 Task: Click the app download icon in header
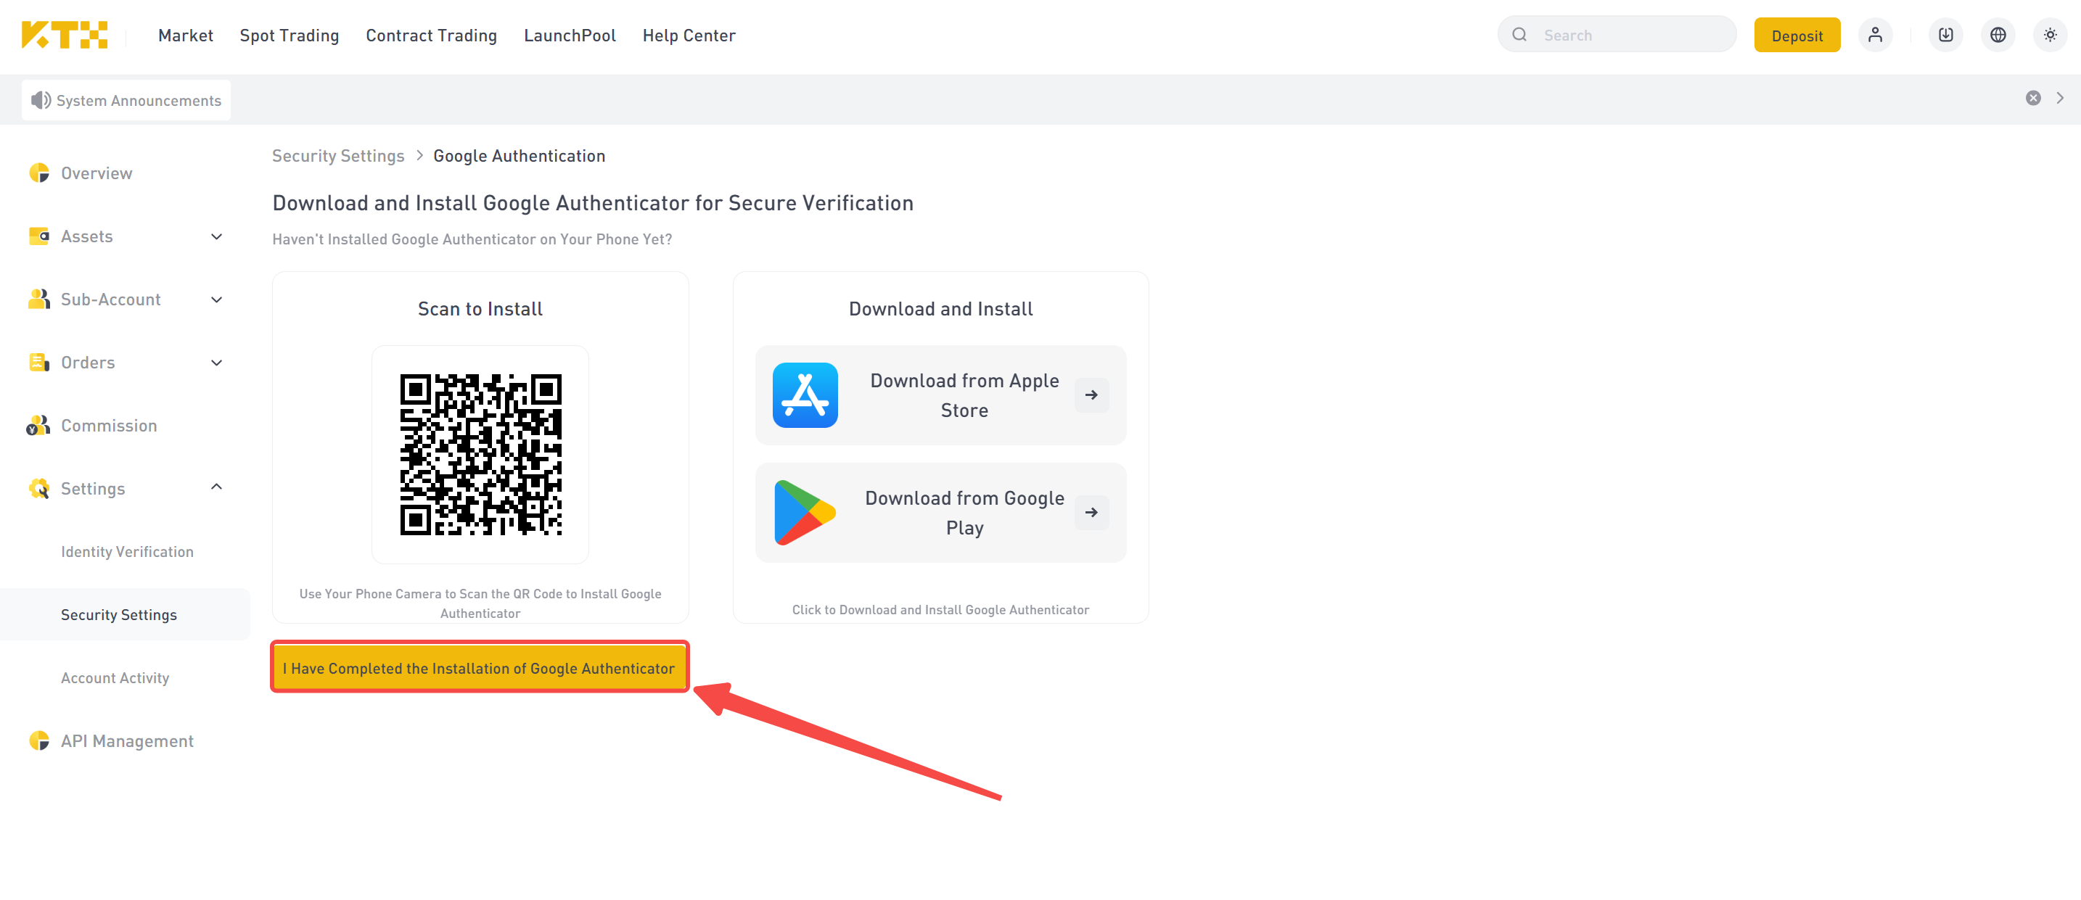click(x=1945, y=35)
